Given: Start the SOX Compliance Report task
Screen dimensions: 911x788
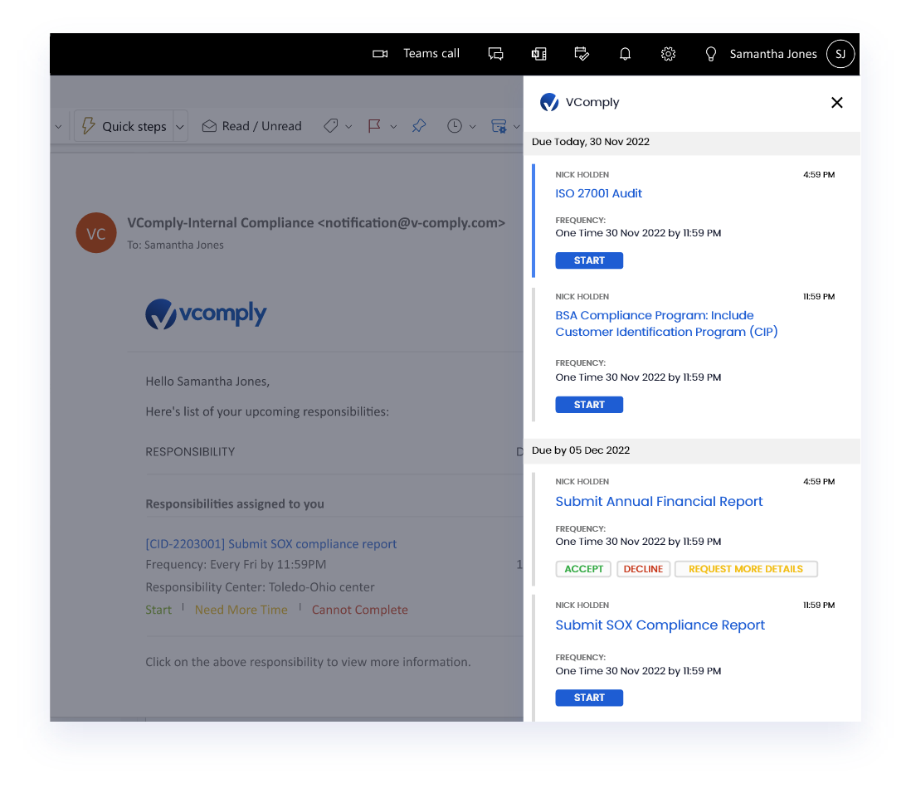Looking at the screenshot, I should point(589,698).
